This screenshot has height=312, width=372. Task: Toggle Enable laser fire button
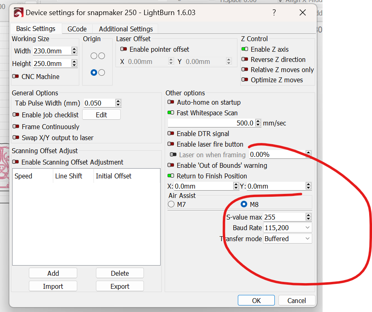(x=171, y=144)
